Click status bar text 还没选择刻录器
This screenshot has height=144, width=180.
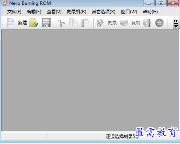[122, 136]
